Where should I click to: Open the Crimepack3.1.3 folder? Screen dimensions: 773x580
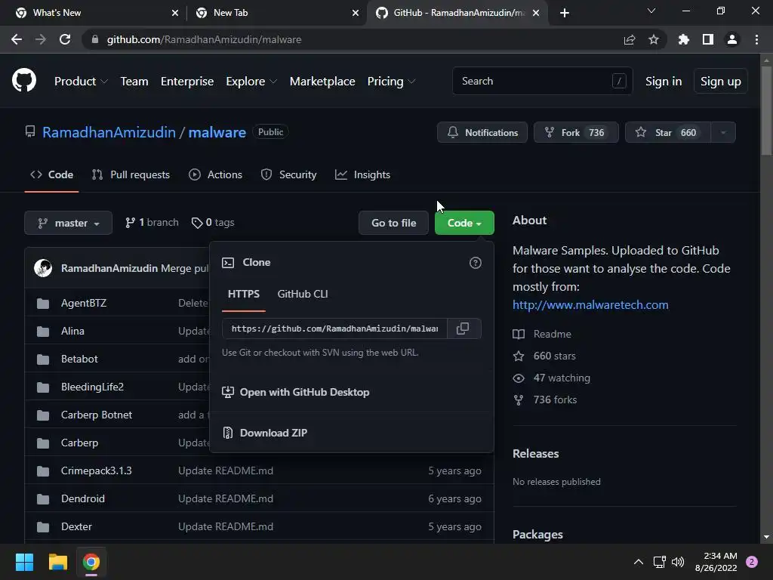click(97, 470)
